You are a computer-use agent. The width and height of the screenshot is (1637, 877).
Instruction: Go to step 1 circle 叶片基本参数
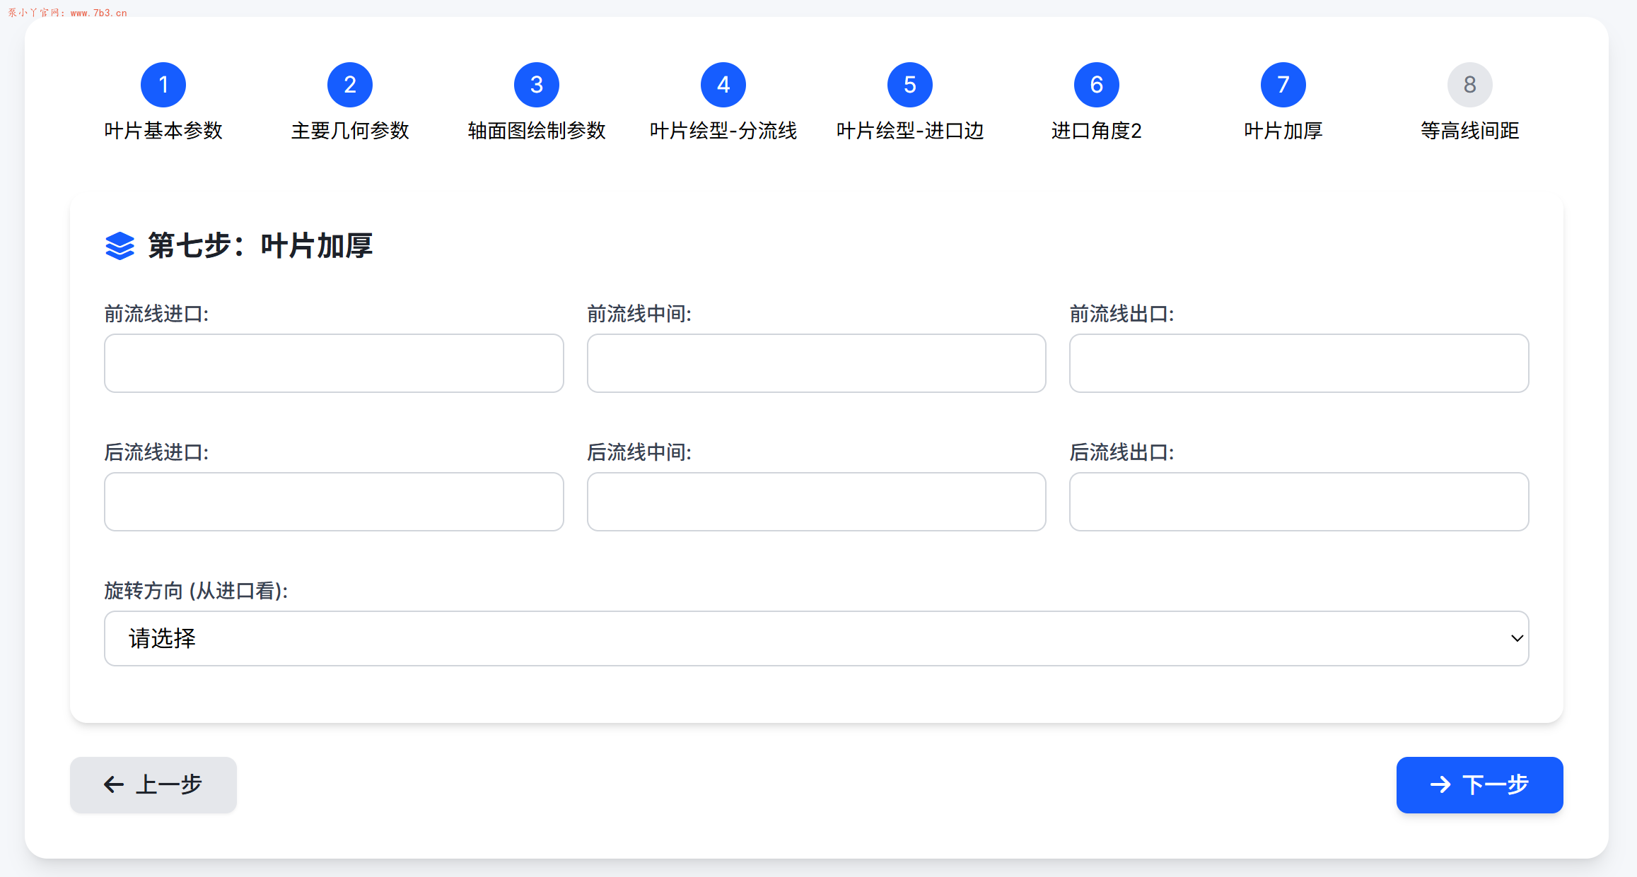tap(163, 85)
